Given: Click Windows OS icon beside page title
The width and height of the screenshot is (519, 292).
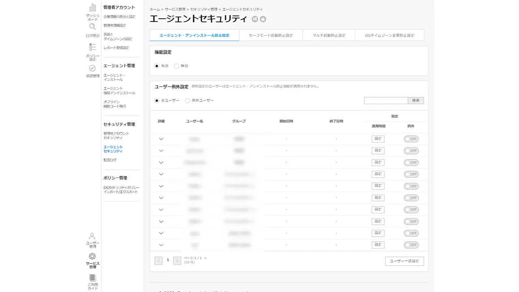Looking at the screenshot, I should (x=255, y=19).
